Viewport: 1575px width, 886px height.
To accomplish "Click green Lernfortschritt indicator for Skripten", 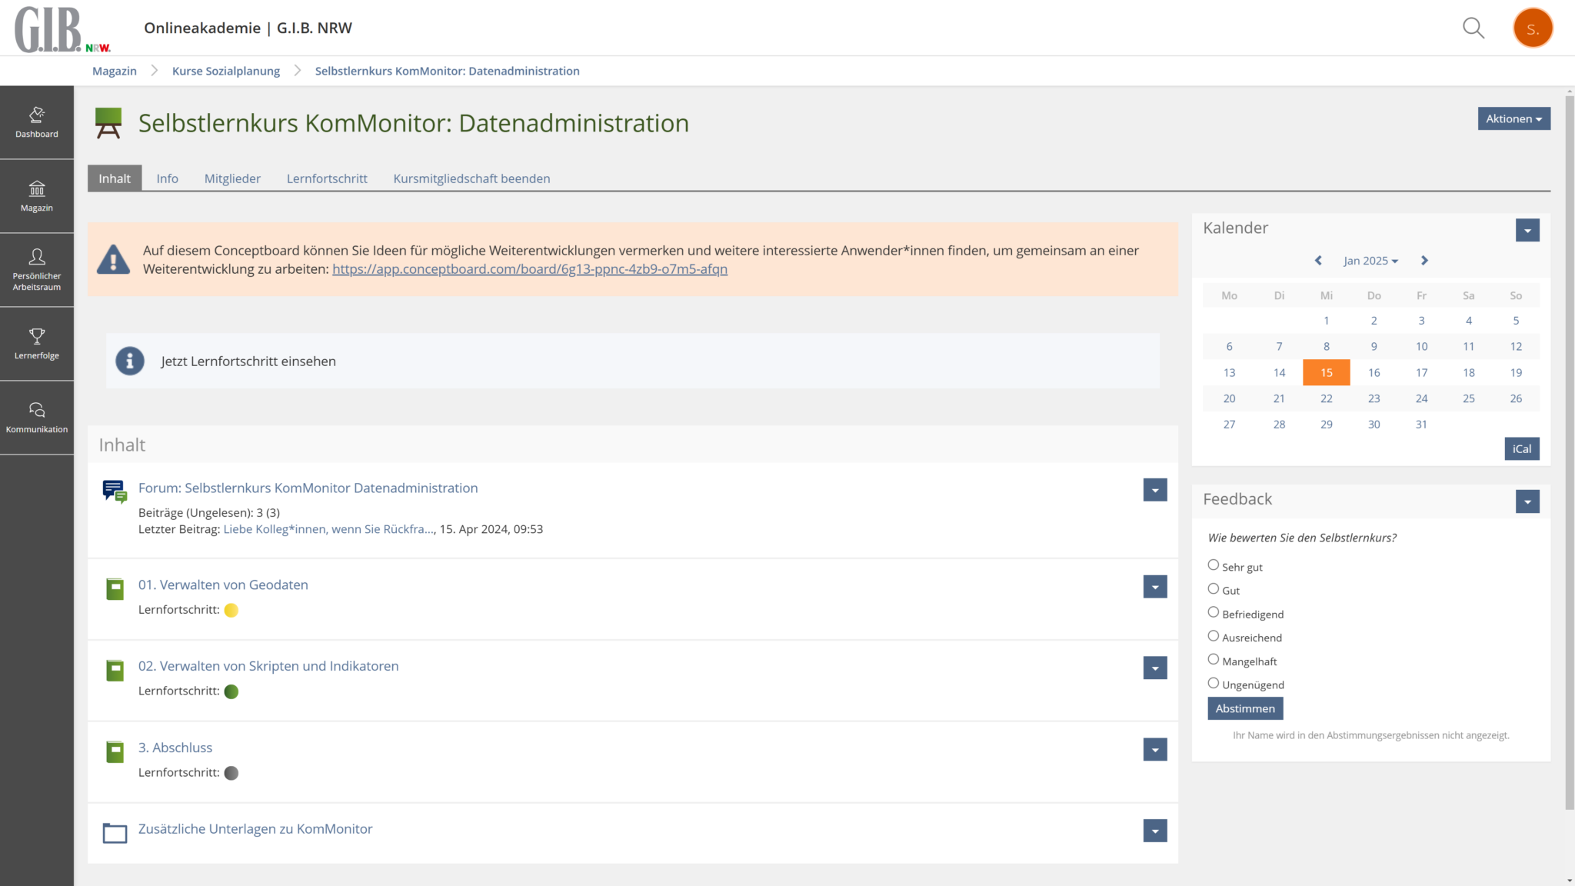I will [231, 691].
